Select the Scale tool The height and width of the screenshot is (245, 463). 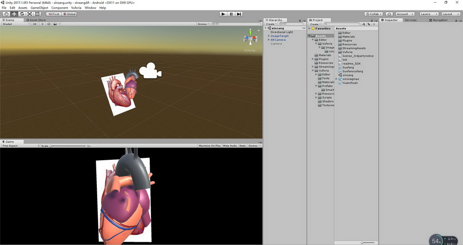pyautogui.click(x=29, y=14)
